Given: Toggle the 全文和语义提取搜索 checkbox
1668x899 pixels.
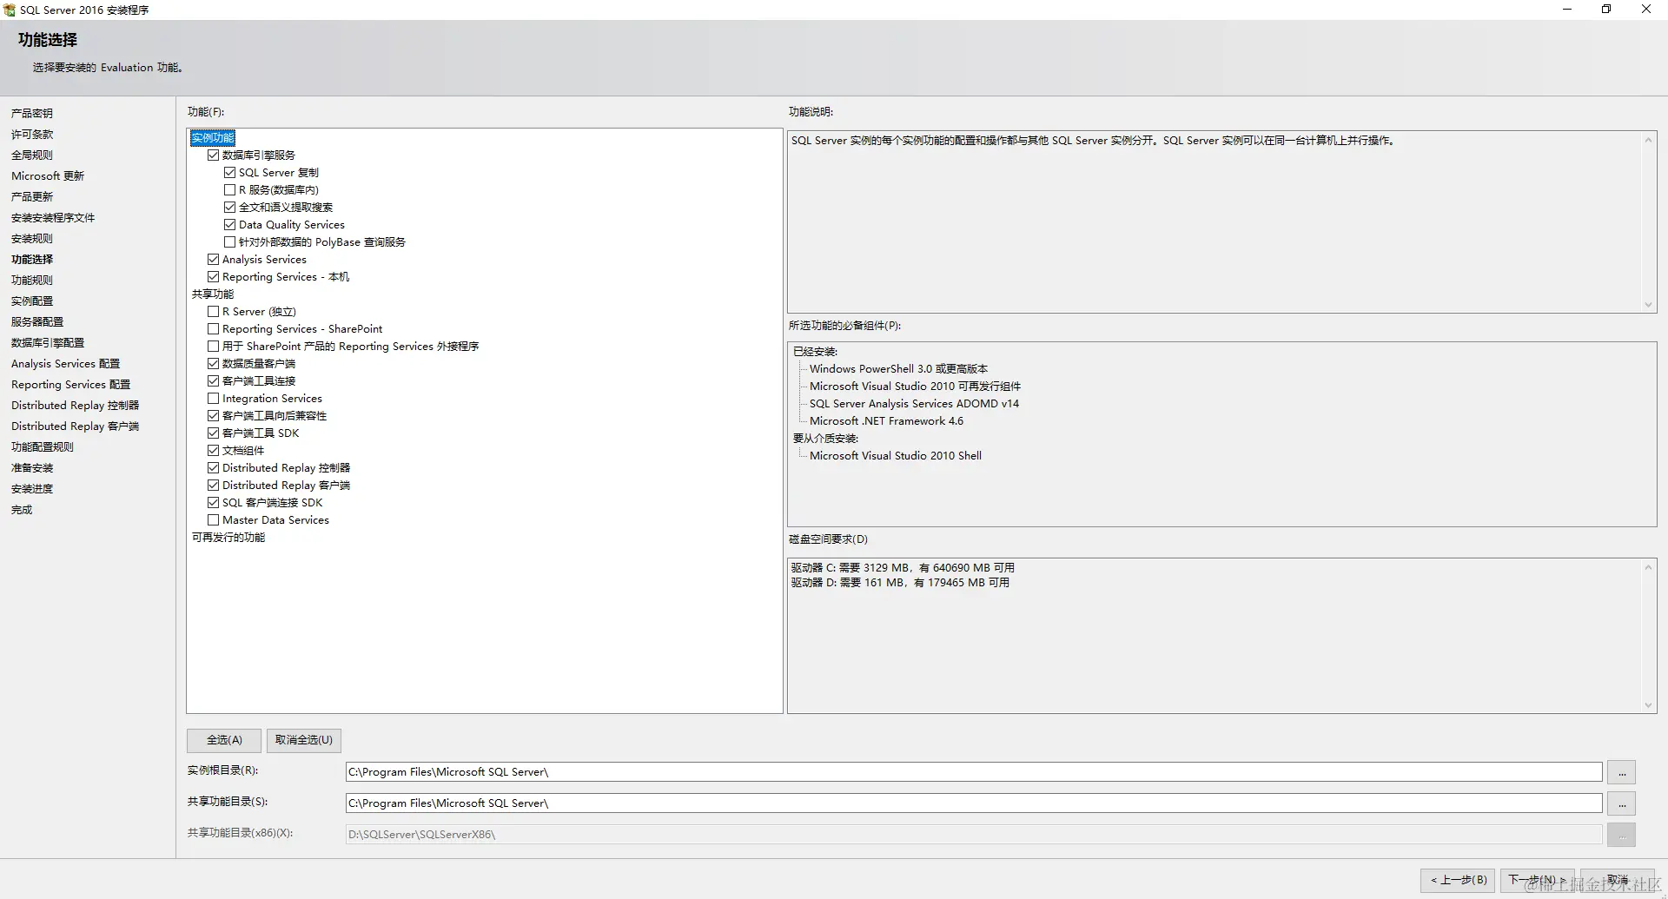Looking at the screenshot, I should (x=229, y=208).
